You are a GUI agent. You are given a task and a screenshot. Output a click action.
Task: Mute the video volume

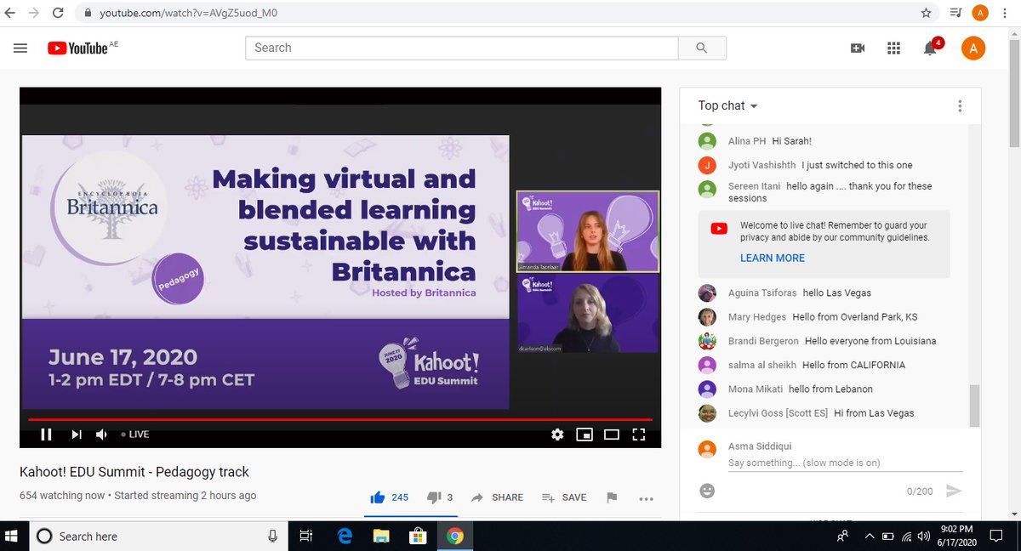pyautogui.click(x=102, y=435)
